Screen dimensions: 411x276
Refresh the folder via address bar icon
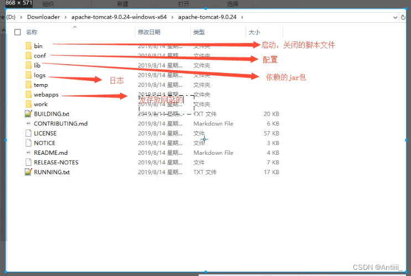pyautogui.click(x=403, y=17)
